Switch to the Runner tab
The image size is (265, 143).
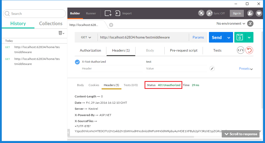coord(91,13)
